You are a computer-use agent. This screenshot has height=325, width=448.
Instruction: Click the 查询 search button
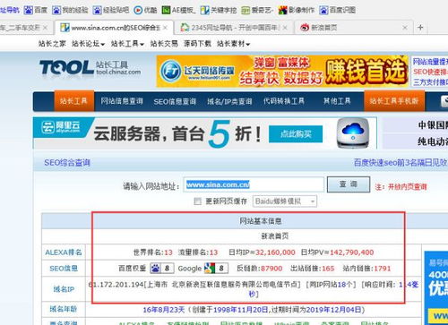(x=349, y=184)
